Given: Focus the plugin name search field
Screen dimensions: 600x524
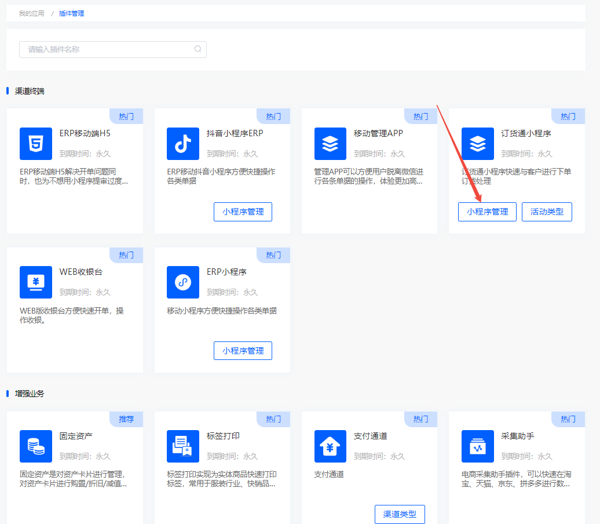Looking at the screenshot, I should point(107,49).
